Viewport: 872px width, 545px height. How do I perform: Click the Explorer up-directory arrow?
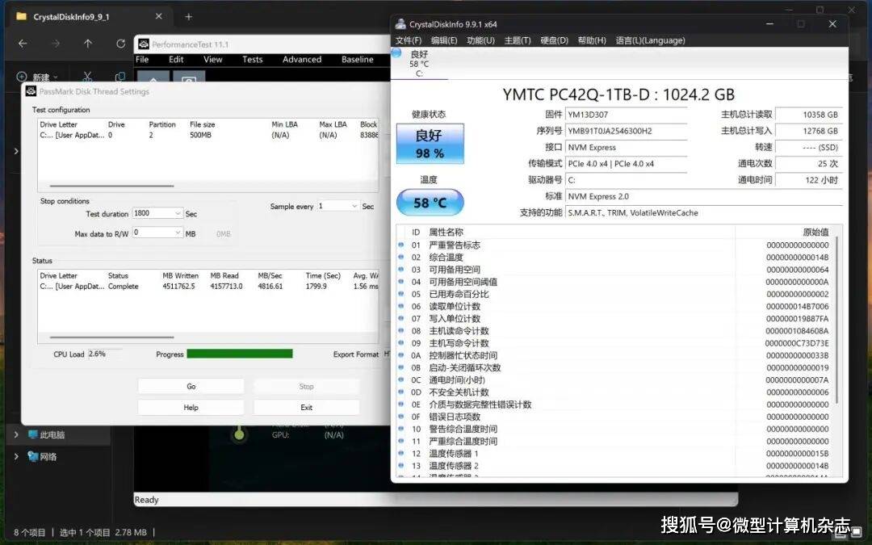[88, 44]
